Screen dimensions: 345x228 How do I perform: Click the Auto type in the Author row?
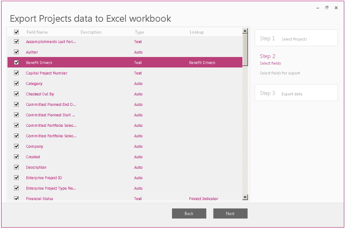click(x=138, y=52)
